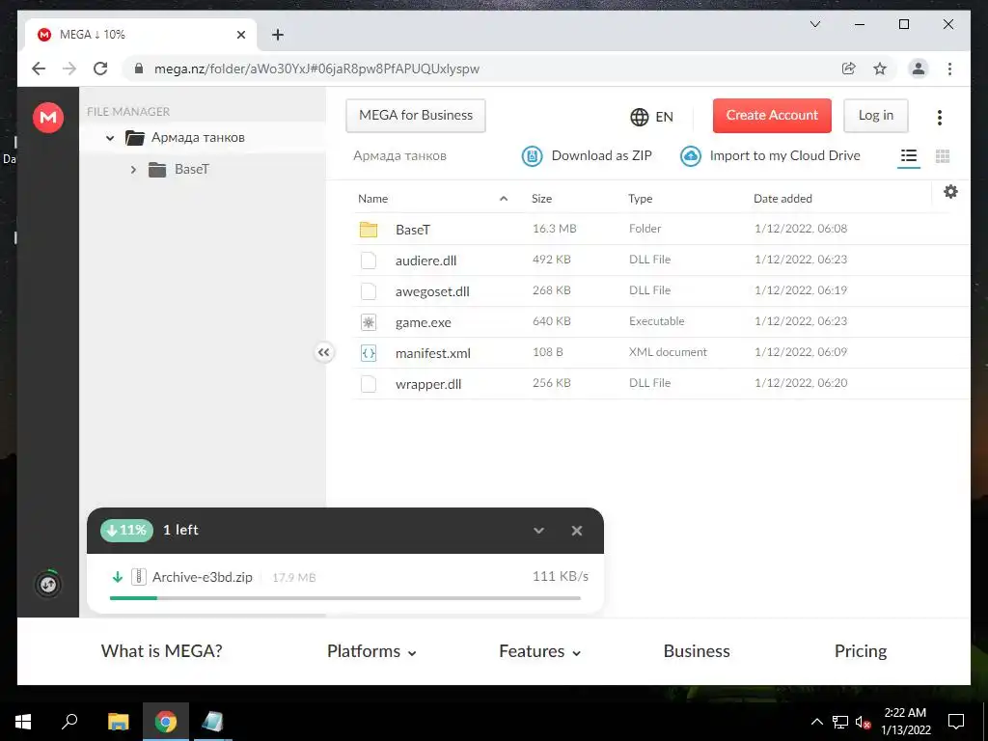Click the BaseT folder icon in the file list
Screen dimensions: 988x741
click(369, 230)
